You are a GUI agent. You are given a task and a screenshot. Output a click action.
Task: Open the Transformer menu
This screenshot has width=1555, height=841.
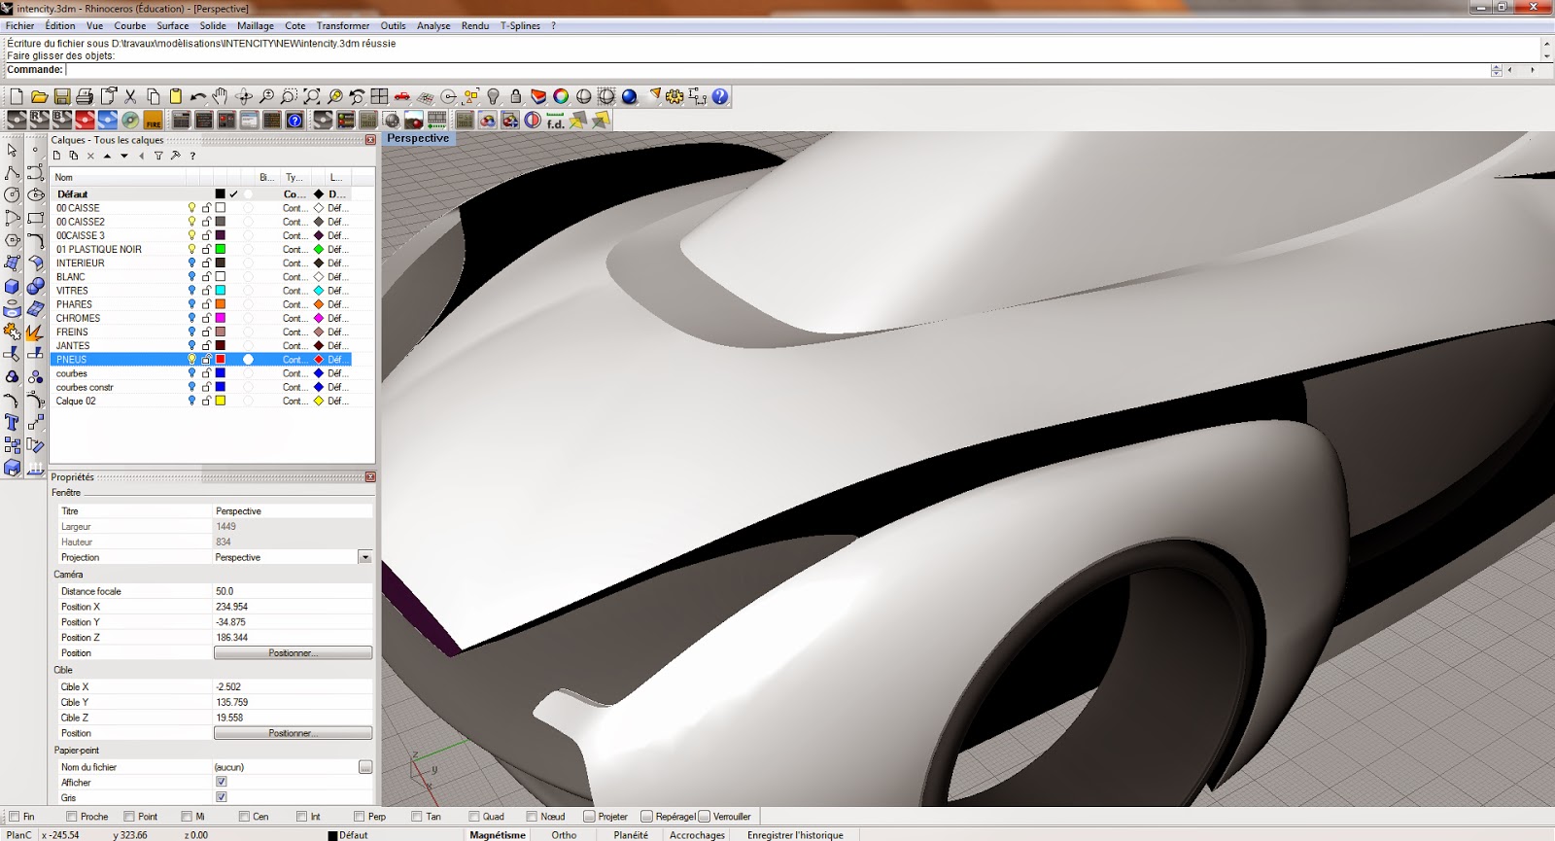click(x=343, y=26)
